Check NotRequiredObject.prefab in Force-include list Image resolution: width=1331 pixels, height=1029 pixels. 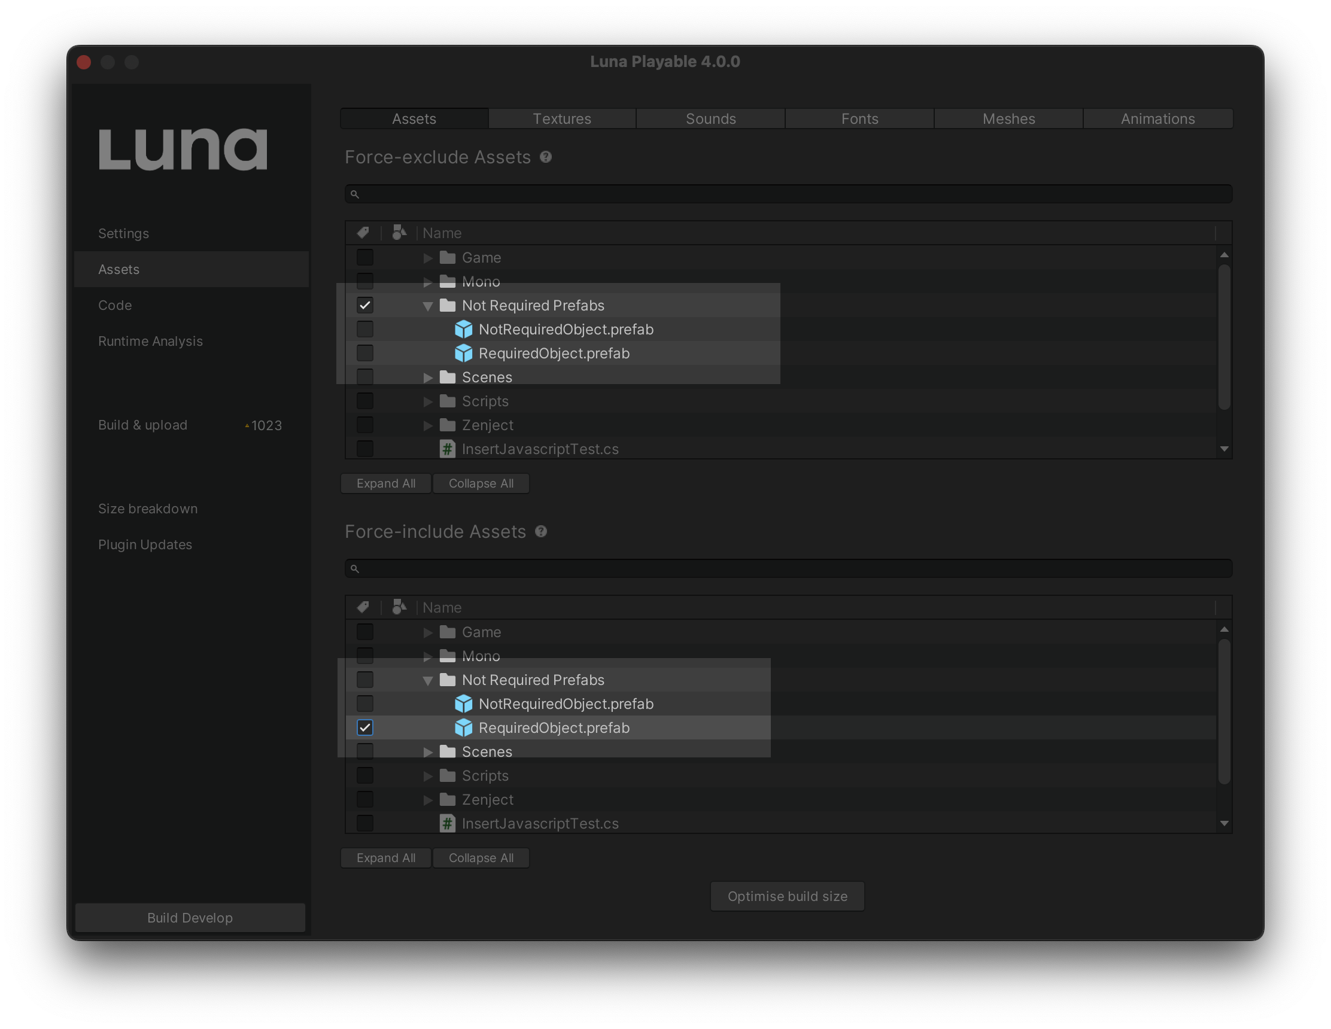click(x=365, y=704)
